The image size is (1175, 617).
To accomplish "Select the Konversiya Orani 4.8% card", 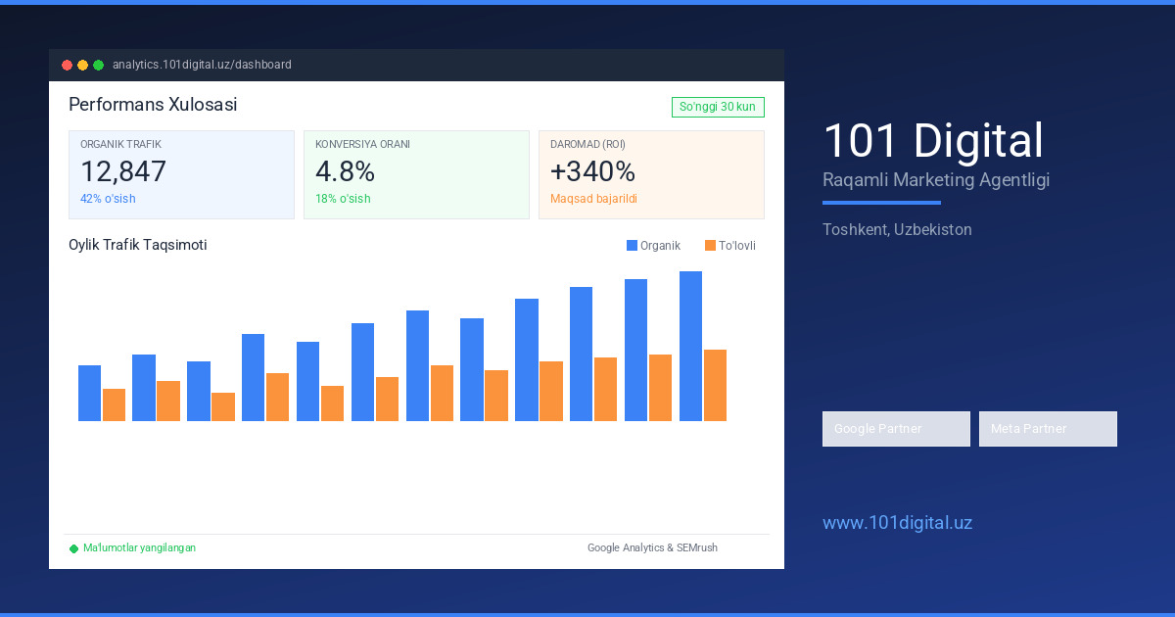I will 416,174.
